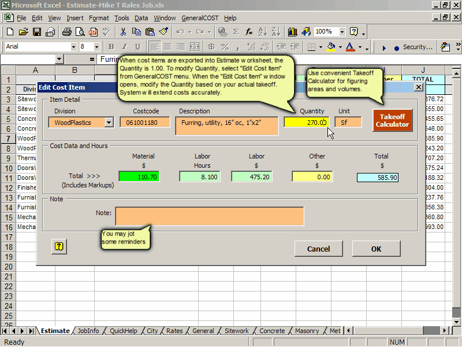The height and width of the screenshot is (347, 462).
Task: Click the Copy icon in the toolbar
Action: [x=136, y=32]
